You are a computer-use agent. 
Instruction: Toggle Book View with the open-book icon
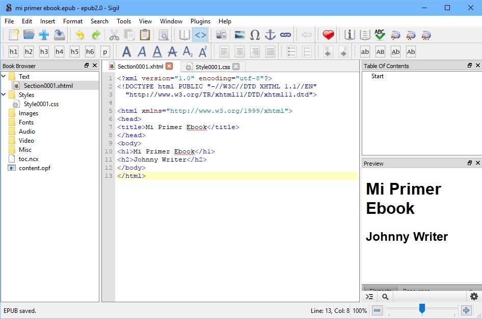pos(184,35)
